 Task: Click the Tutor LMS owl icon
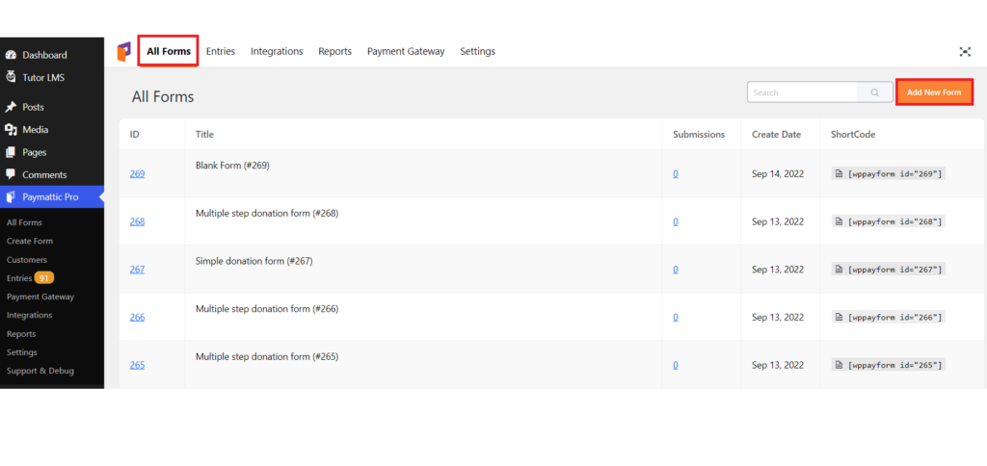[x=11, y=77]
